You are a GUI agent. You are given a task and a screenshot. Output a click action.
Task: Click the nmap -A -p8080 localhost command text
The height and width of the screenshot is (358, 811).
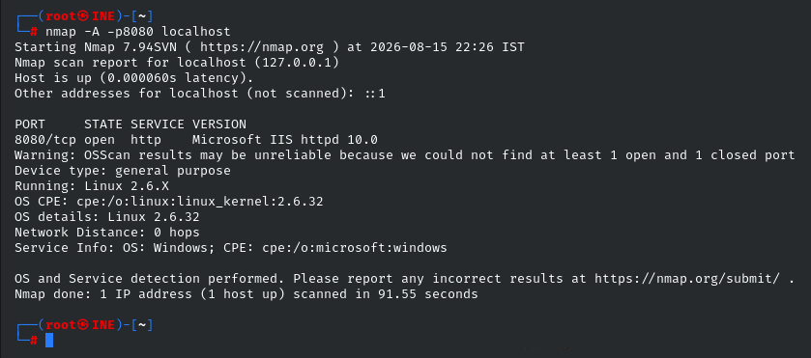point(138,32)
